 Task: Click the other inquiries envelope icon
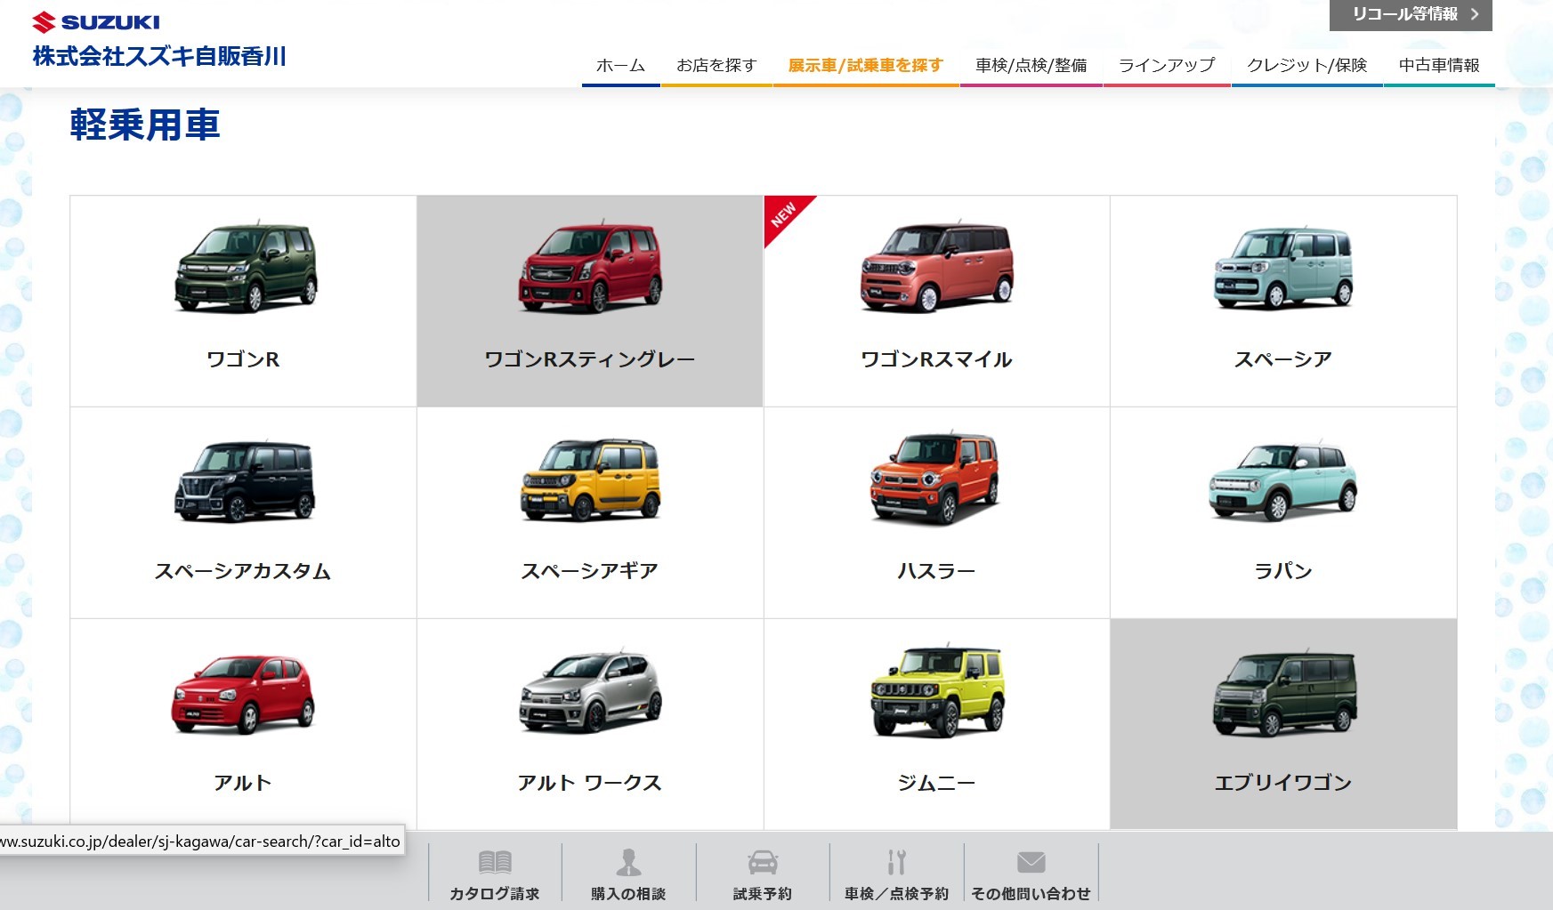tap(1031, 862)
